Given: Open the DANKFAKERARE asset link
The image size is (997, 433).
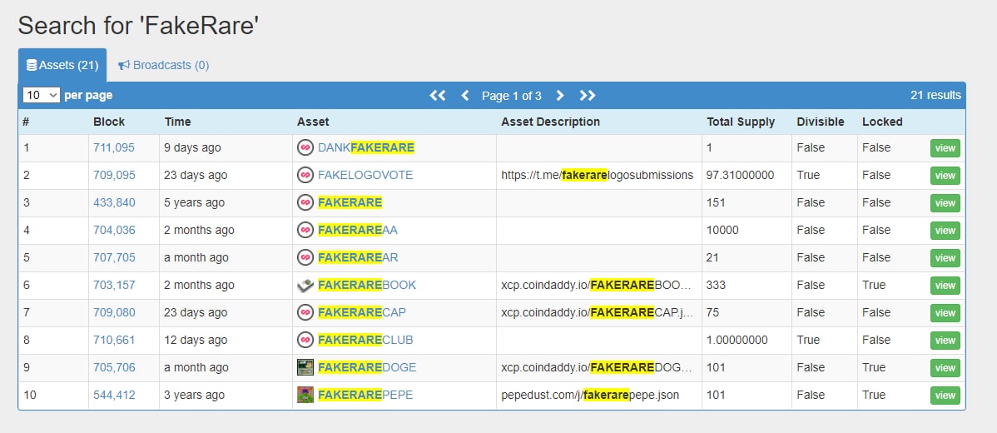Looking at the screenshot, I should 365,147.
